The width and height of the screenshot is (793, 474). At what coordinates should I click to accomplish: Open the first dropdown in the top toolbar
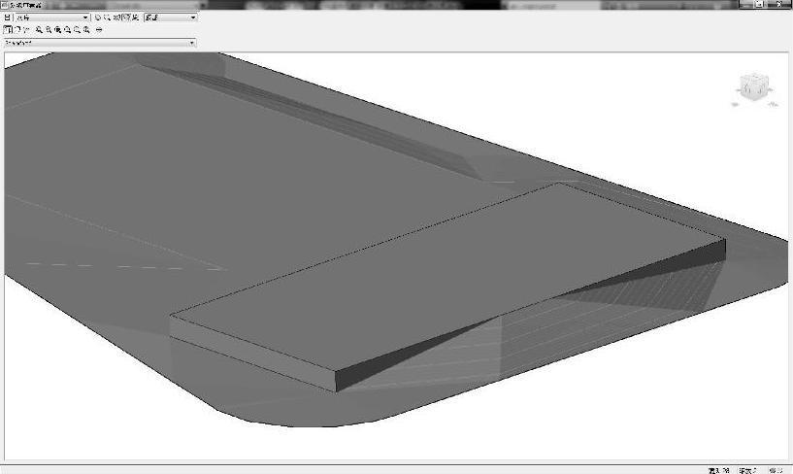[x=52, y=17]
